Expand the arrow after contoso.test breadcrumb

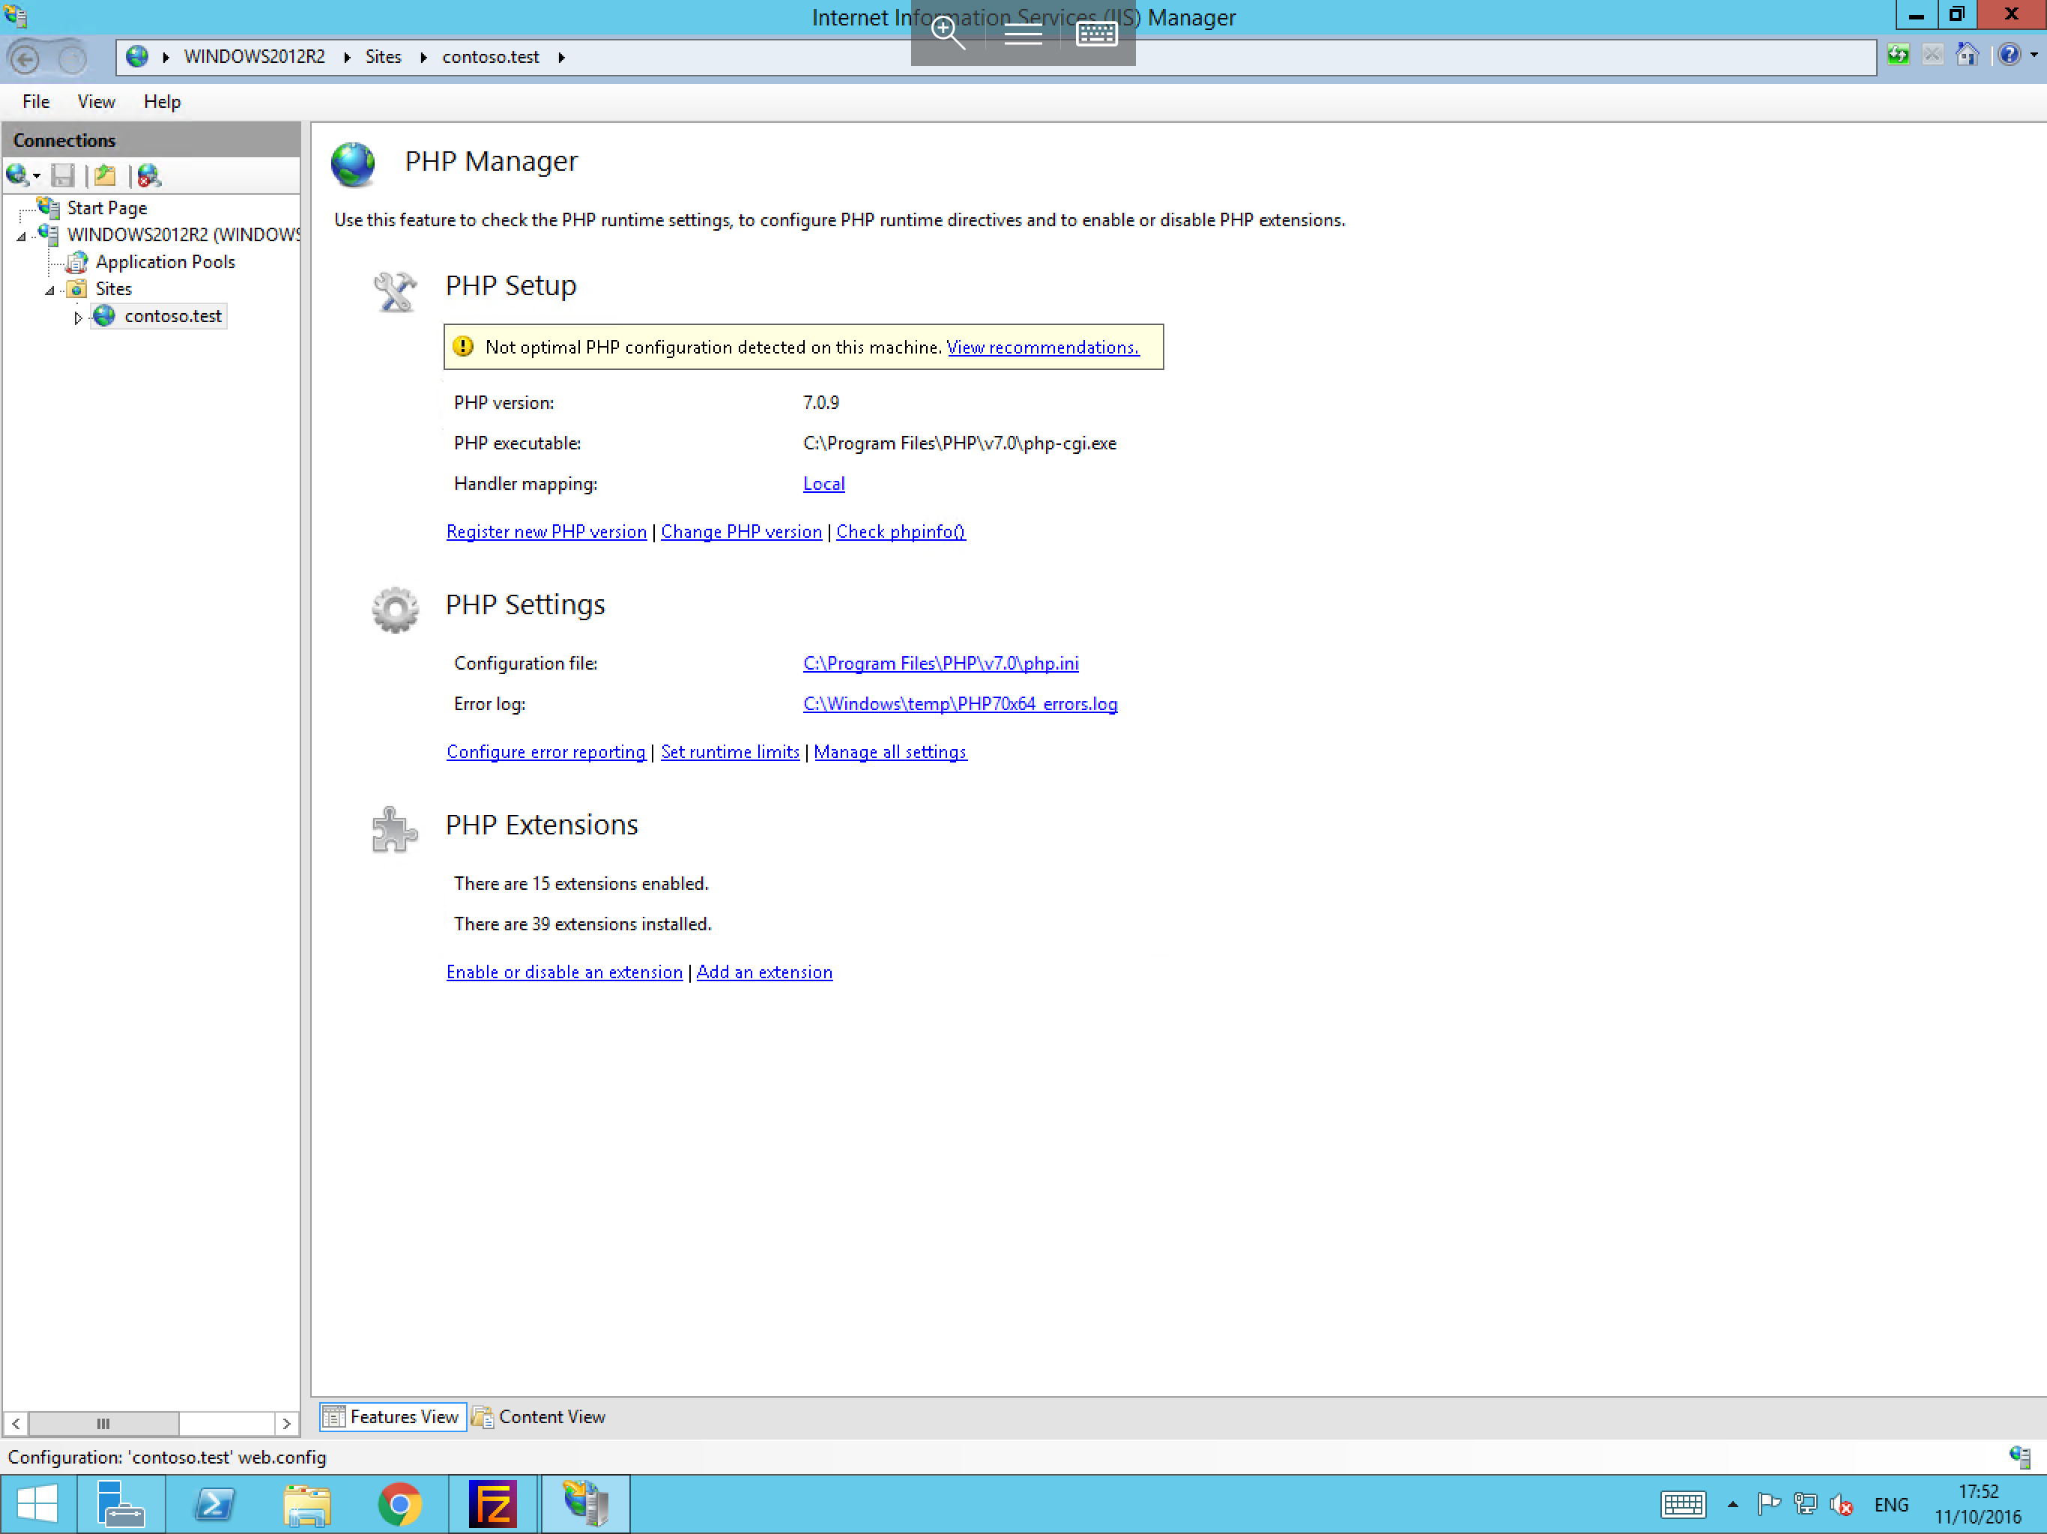(x=560, y=58)
